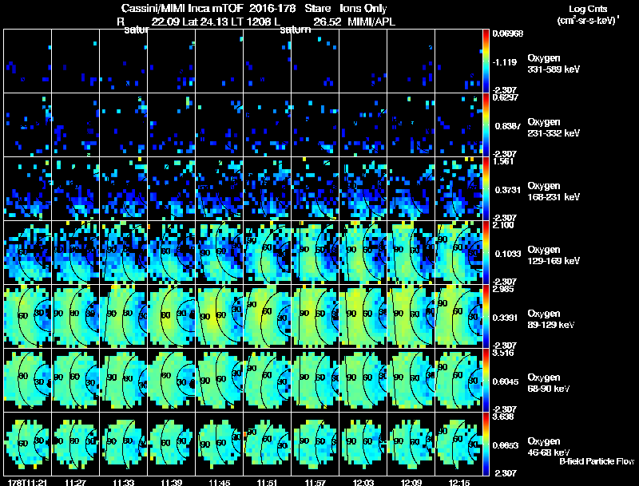This screenshot has width=639, height=486.
Task: Click the Oxygen 89-129 keV panel at 11:21
Action: tap(28, 316)
